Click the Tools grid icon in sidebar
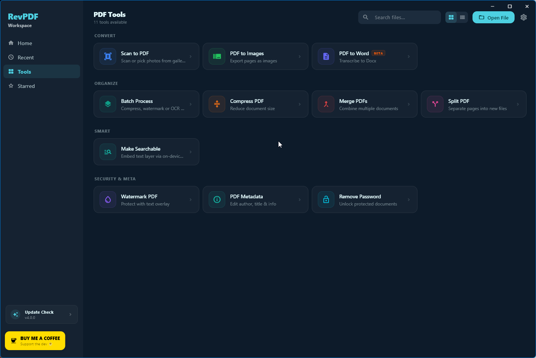The image size is (536, 358). 11,71
